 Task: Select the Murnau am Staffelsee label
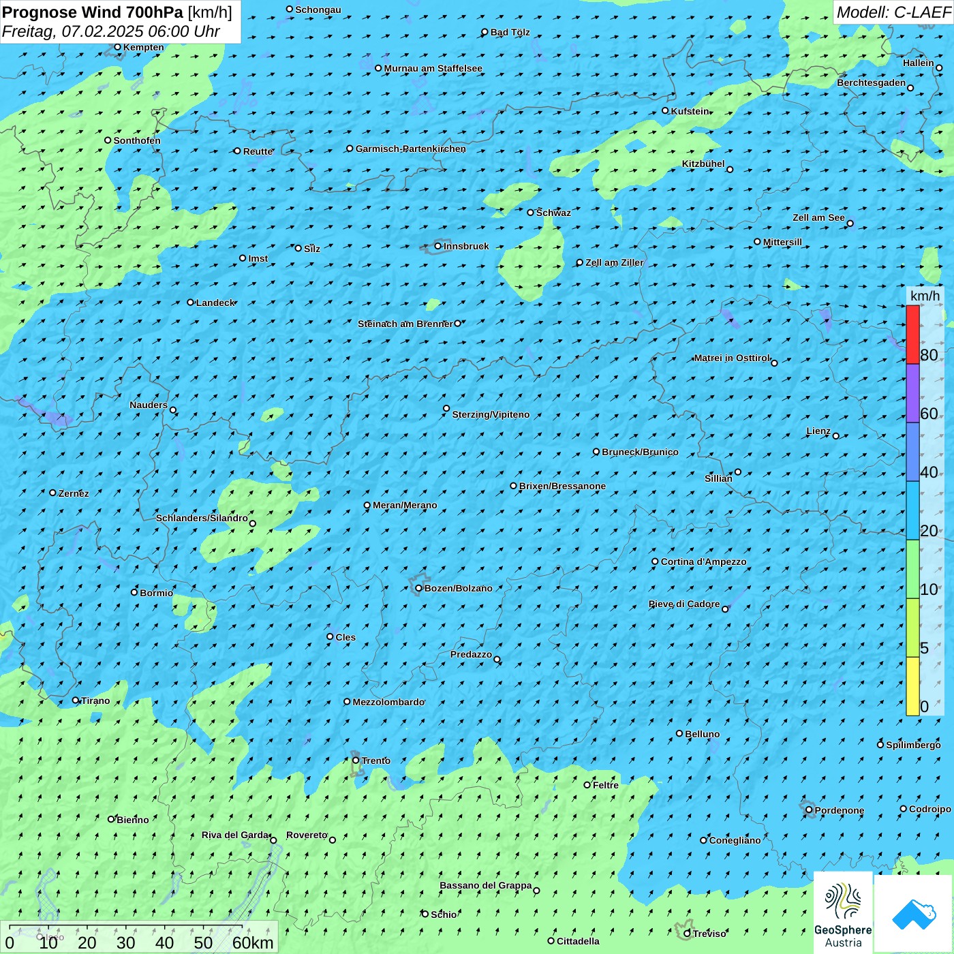[x=433, y=68]
